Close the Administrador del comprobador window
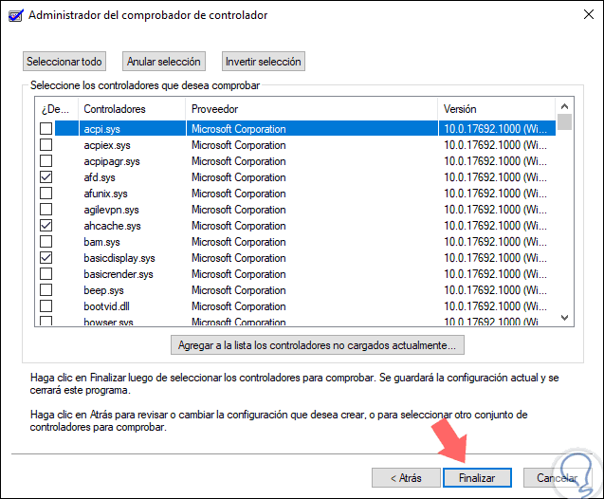Image resolution: width=604 pixels, height=499 pixels. [589, 14]
